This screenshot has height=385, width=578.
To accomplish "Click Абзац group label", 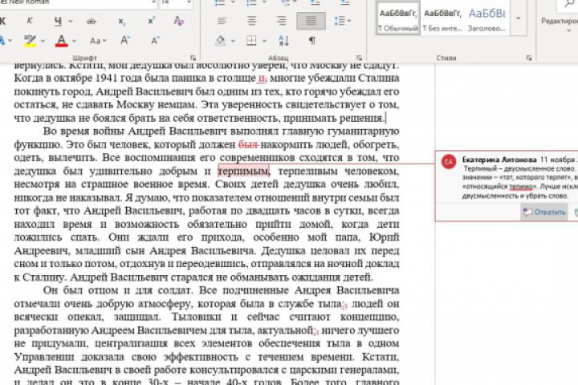I will [x=279, y=58].
